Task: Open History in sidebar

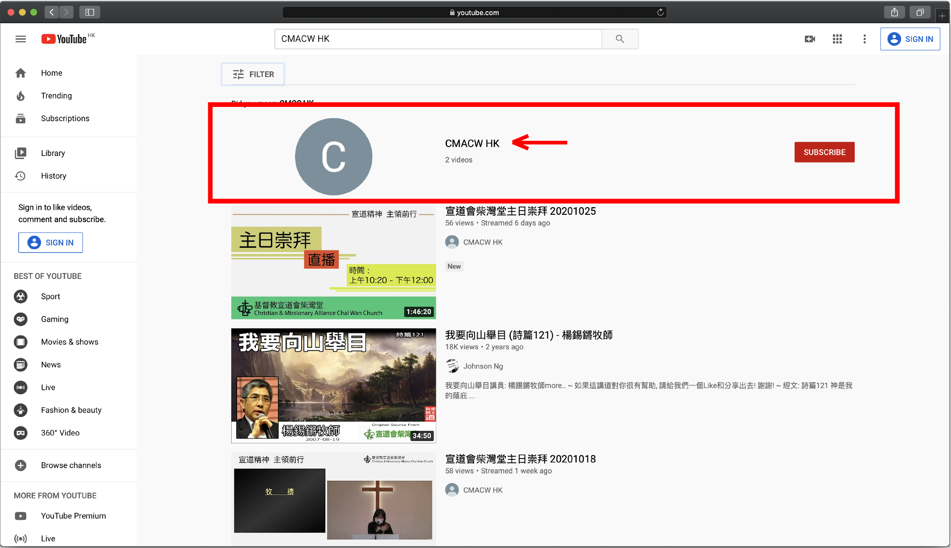Action: 53,176
